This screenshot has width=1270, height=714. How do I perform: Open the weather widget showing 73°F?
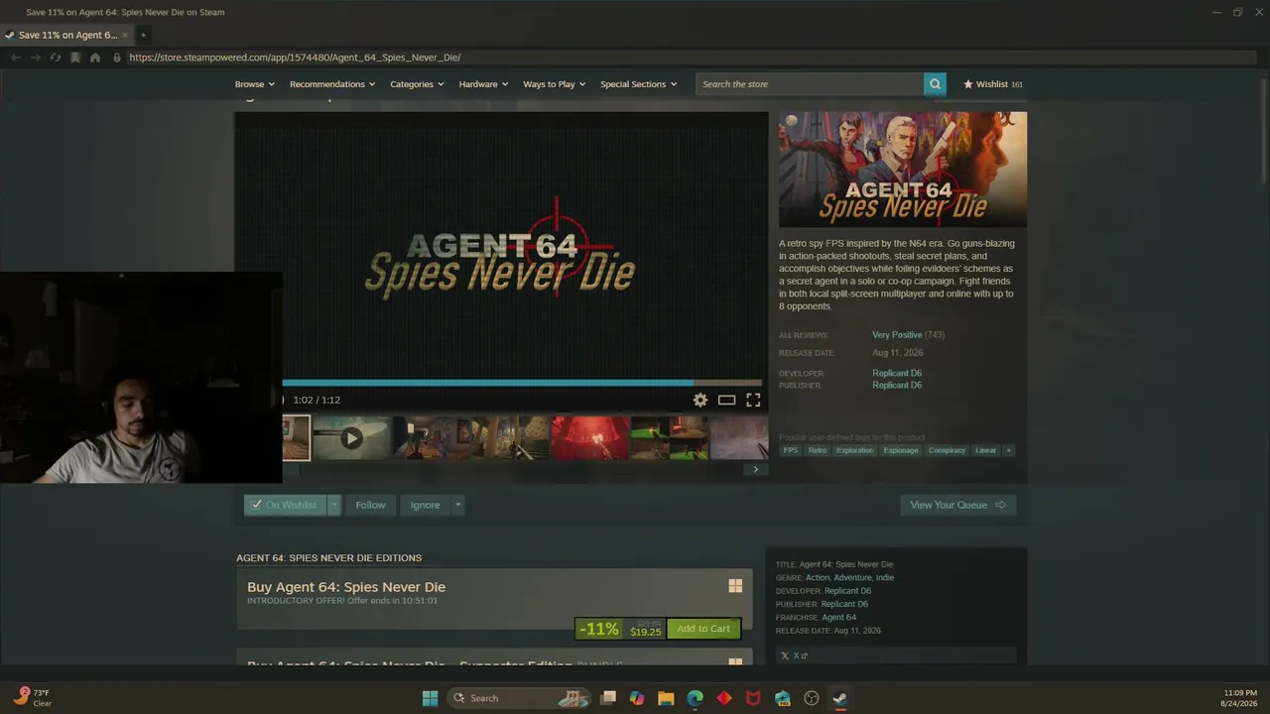click(x=32, y=697)
